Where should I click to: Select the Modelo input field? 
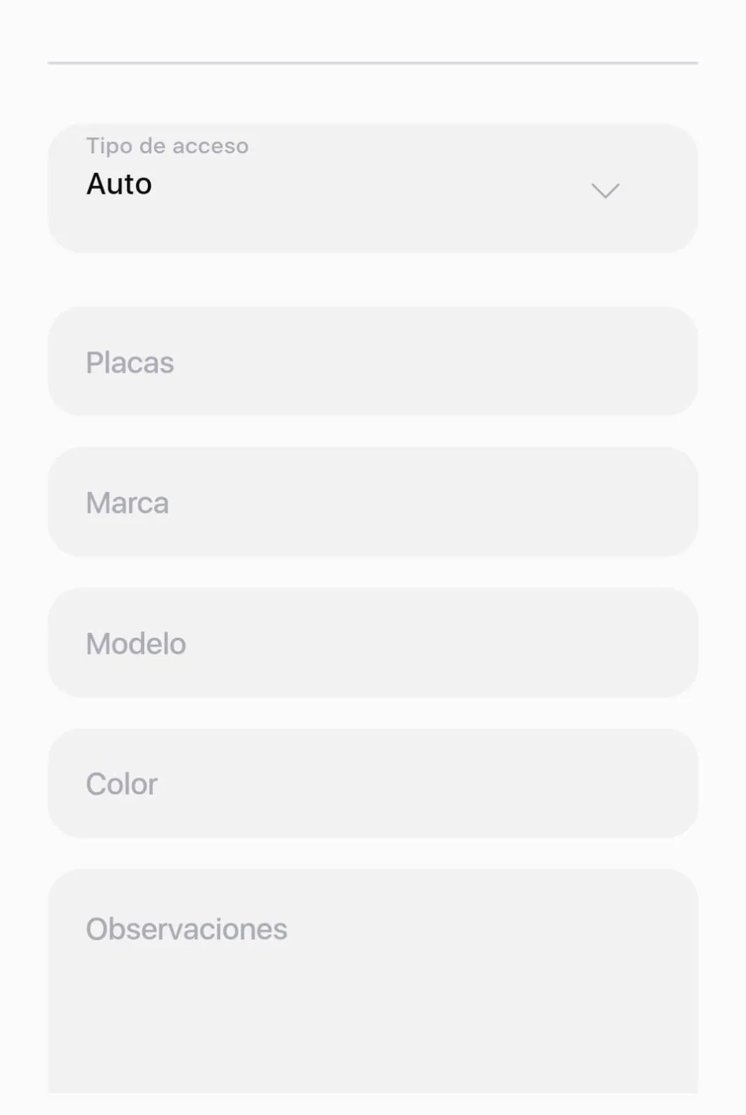pyautogui.click(x=372, y=643)
